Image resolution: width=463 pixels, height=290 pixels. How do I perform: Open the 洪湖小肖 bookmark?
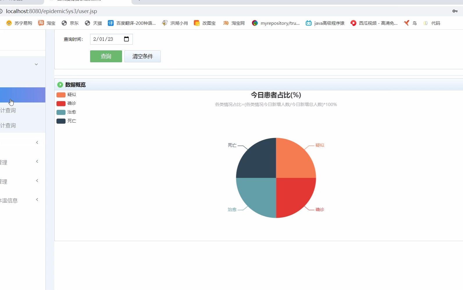click(175, 23)
